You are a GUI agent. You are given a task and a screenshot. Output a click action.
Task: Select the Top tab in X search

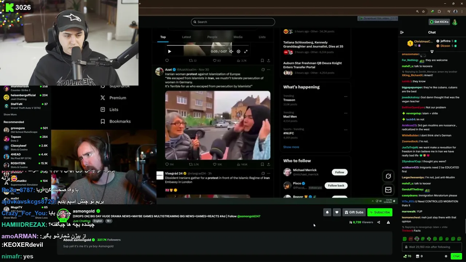coord(163,37)
